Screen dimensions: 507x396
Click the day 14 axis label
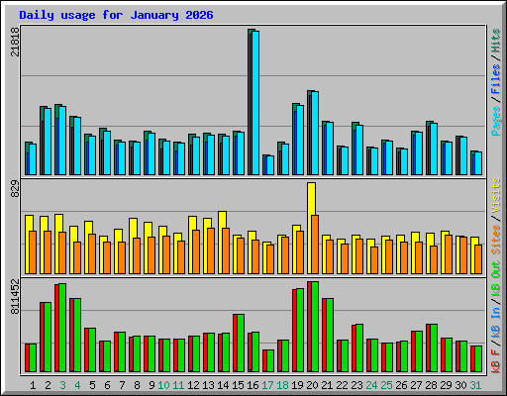[x=223, y=385]
